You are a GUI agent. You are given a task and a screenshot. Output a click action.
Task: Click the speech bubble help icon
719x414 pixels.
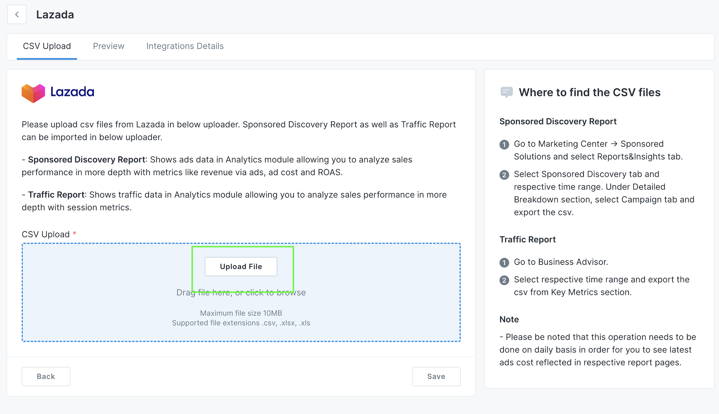click(x=506, y=92)
